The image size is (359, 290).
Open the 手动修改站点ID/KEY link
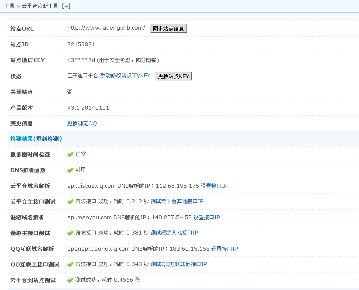125,76
